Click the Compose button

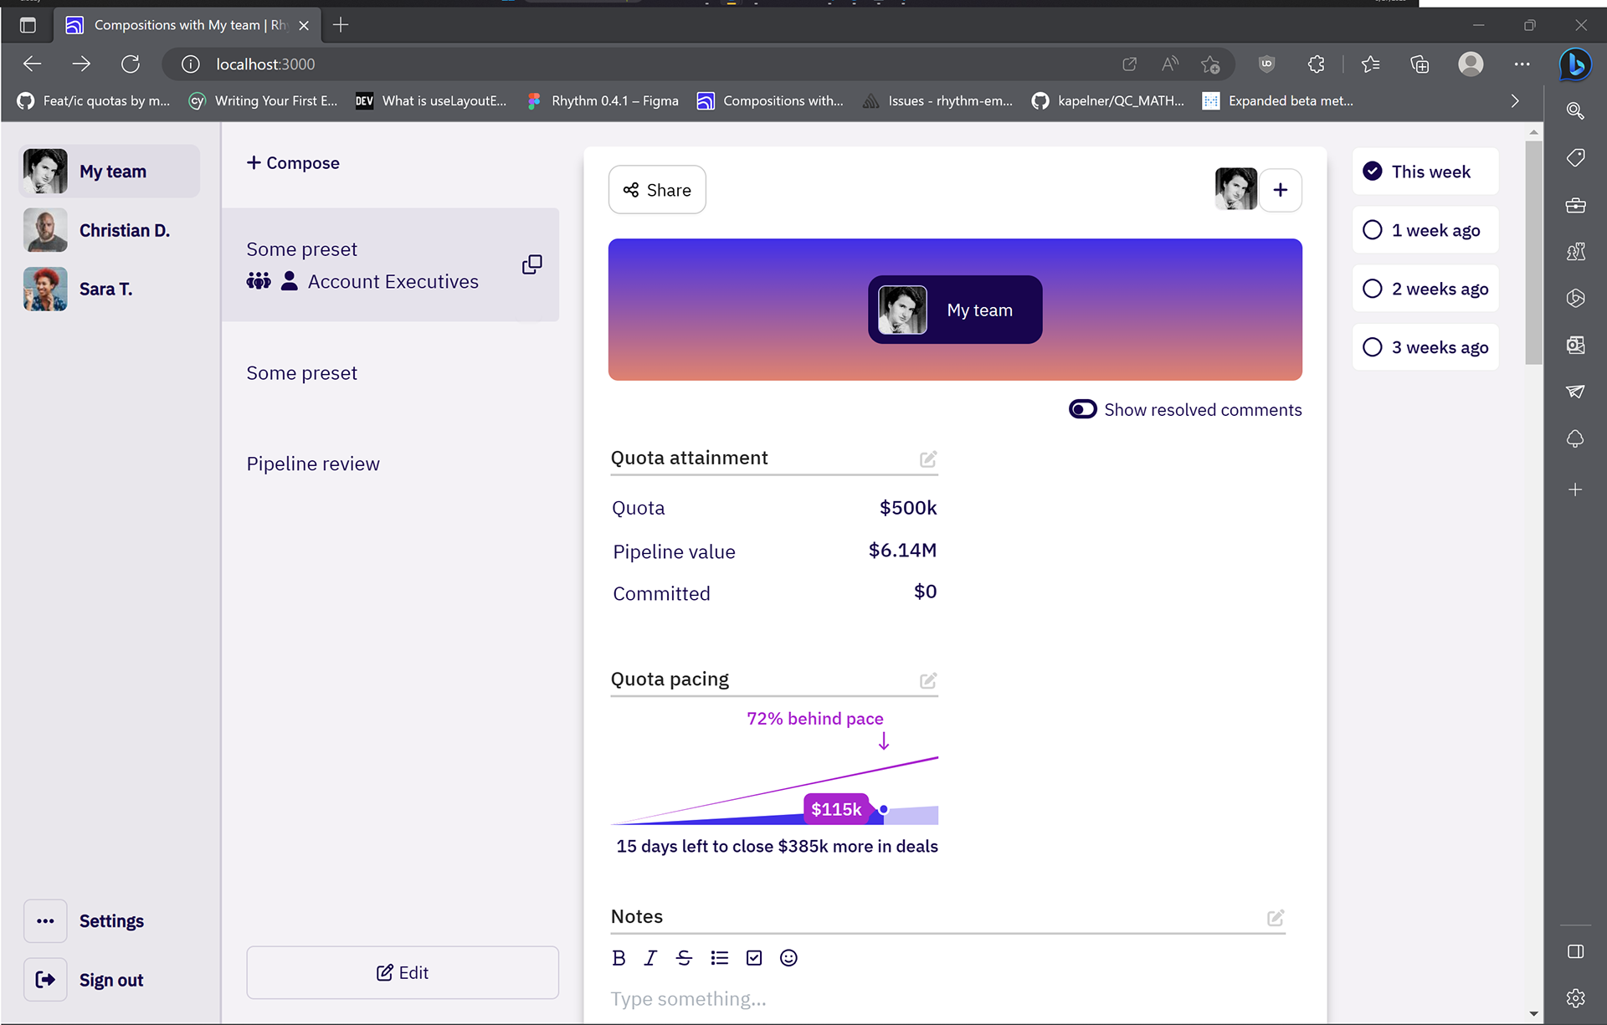293,162
